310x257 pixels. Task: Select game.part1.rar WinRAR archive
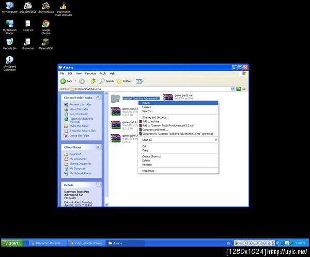tap(178, 97)
